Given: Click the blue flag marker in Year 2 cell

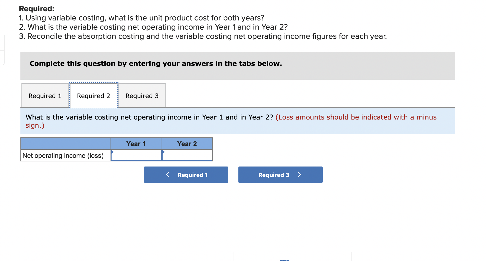Looking at the screenshot, I should point(163,152).
